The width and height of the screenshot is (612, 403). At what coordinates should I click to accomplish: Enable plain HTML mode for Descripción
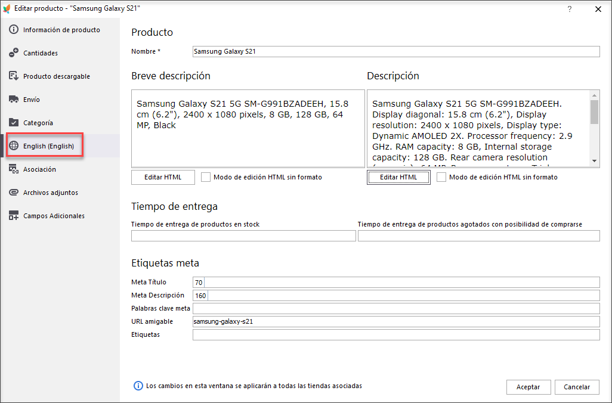(441, 177)
